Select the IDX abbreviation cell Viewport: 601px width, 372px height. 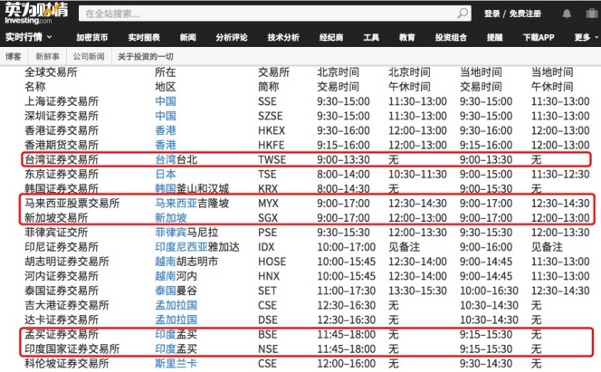266,247
